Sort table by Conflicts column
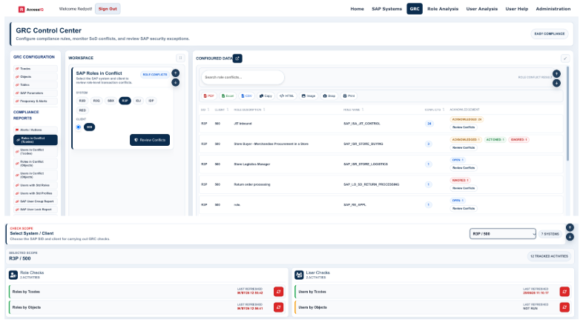Screen dimensions: 583x328 click(435, 110)
